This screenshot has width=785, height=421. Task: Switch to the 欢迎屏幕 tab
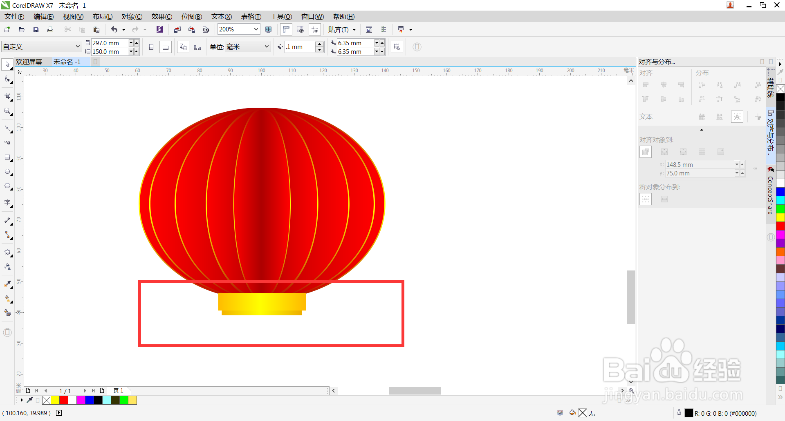tap(29, 62)
